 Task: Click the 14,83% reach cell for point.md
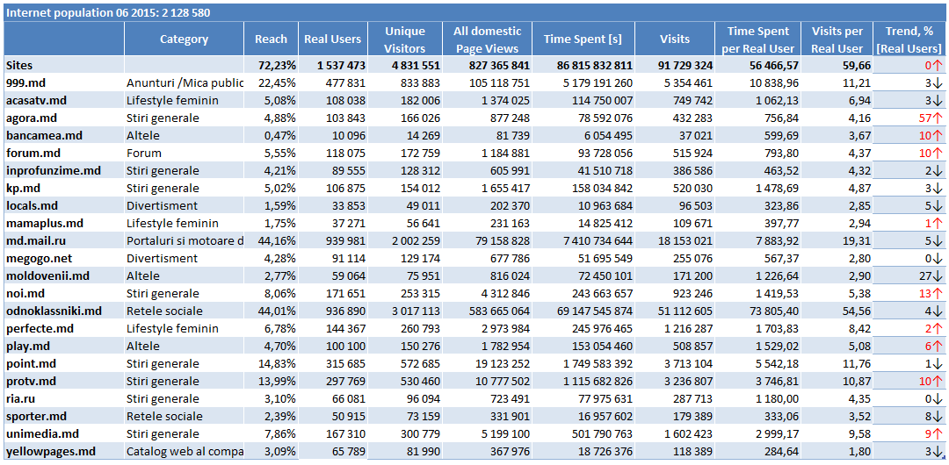(272, 363)
